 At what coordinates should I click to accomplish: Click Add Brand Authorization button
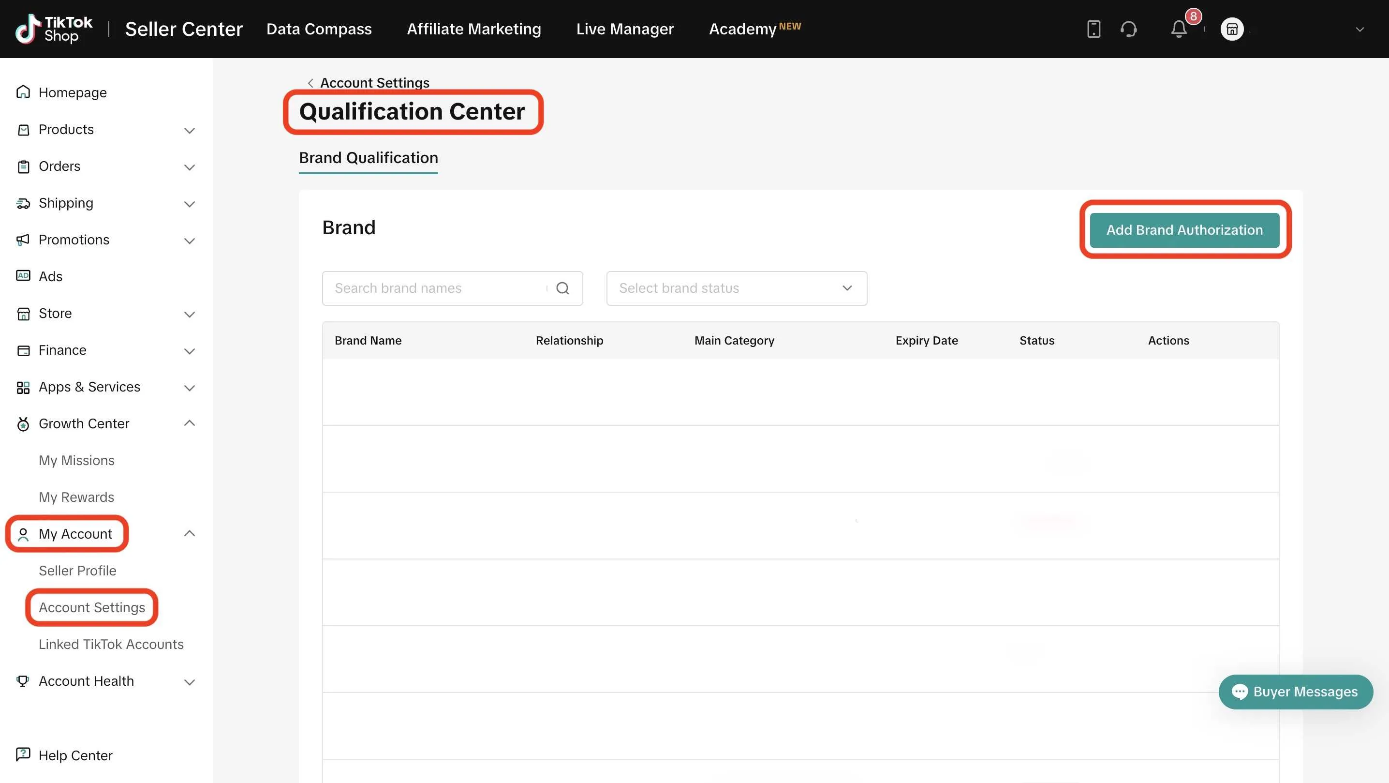click(x=1184, y=230)
